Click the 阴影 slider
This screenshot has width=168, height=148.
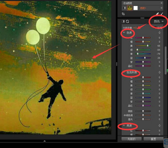coord(143,111)
